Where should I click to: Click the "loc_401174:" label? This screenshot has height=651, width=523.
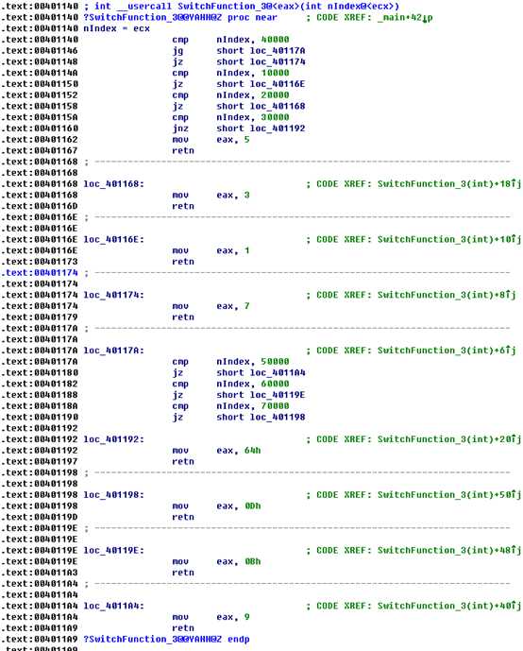[x=113, y=295]
